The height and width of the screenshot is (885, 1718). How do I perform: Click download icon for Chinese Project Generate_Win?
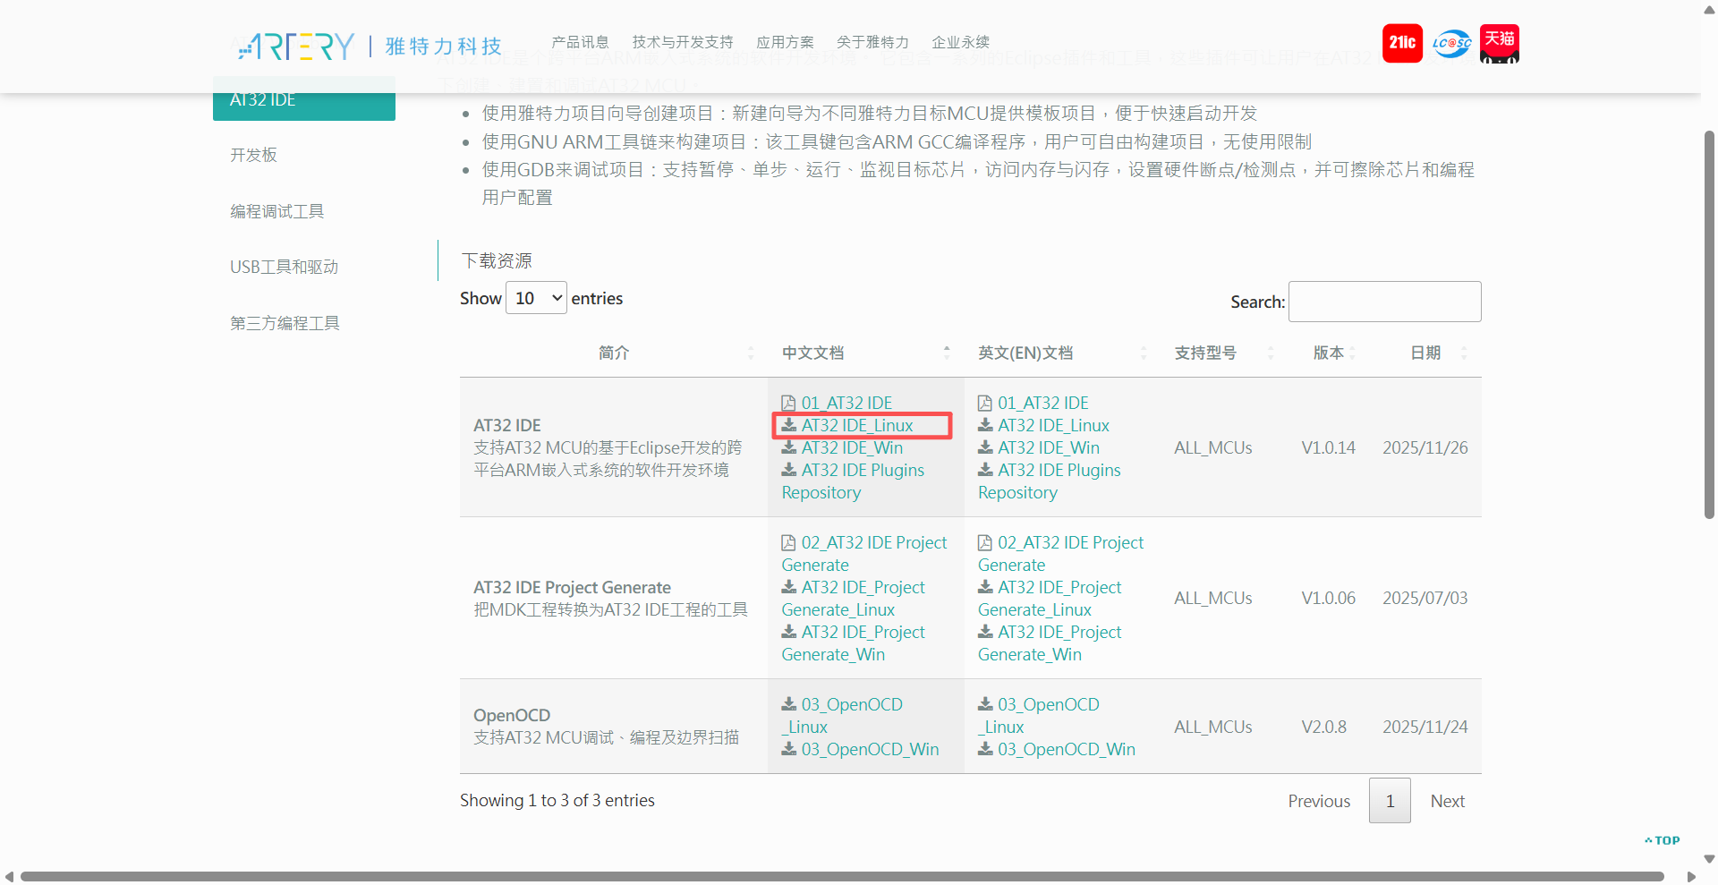tap(789, 631)
